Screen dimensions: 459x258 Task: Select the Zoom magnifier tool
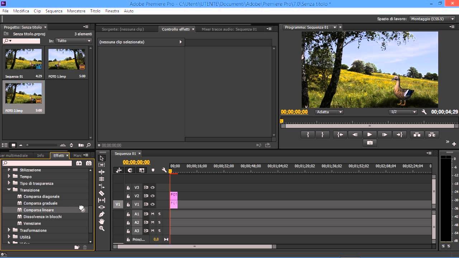102,228
